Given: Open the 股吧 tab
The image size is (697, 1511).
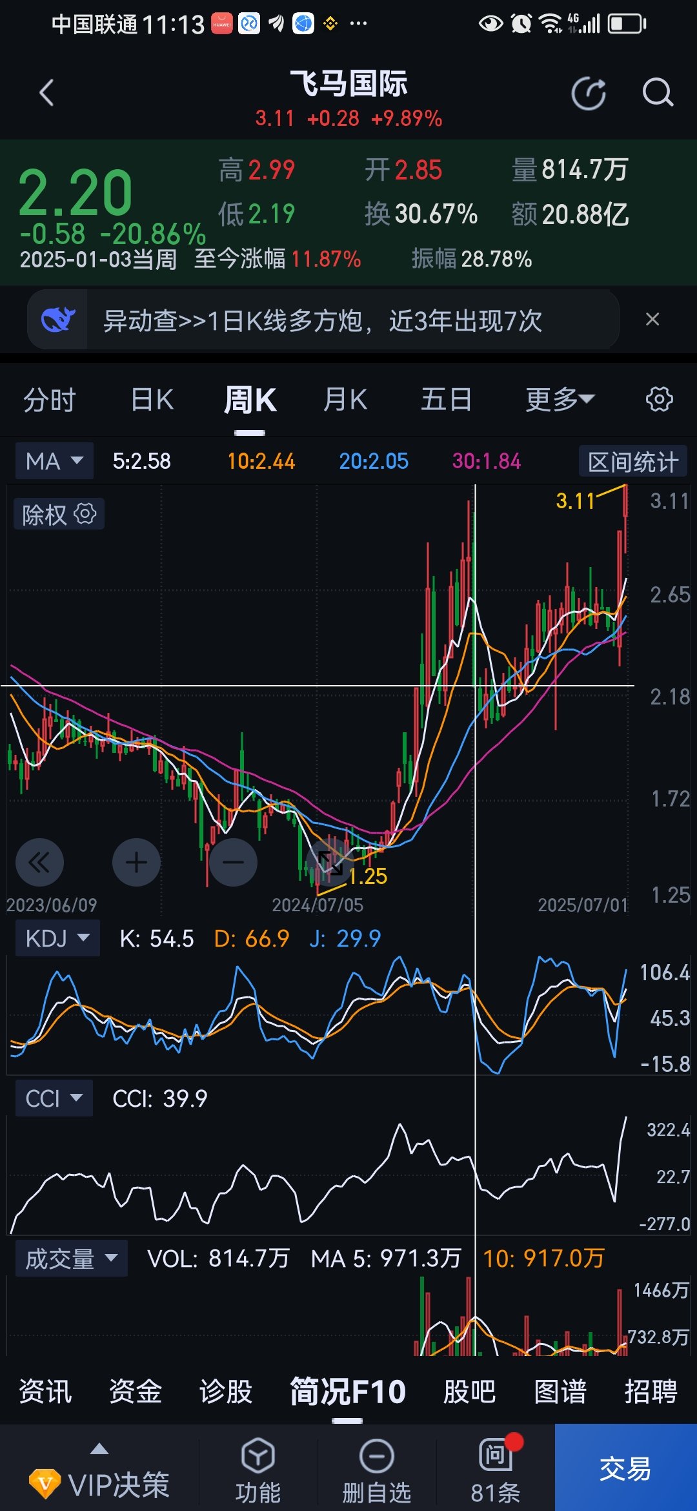Looking at the screenshot, I should [x=470, y=1391].
